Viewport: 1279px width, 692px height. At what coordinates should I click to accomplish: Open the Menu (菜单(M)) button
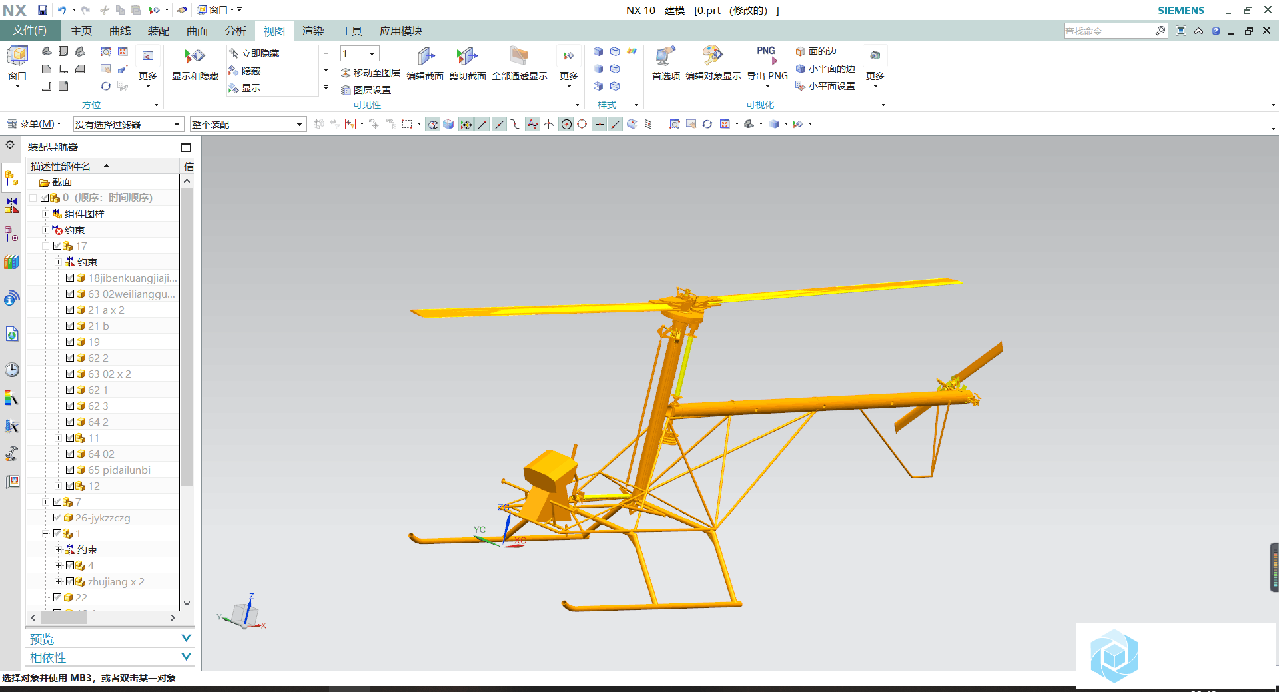click(33, 124)
